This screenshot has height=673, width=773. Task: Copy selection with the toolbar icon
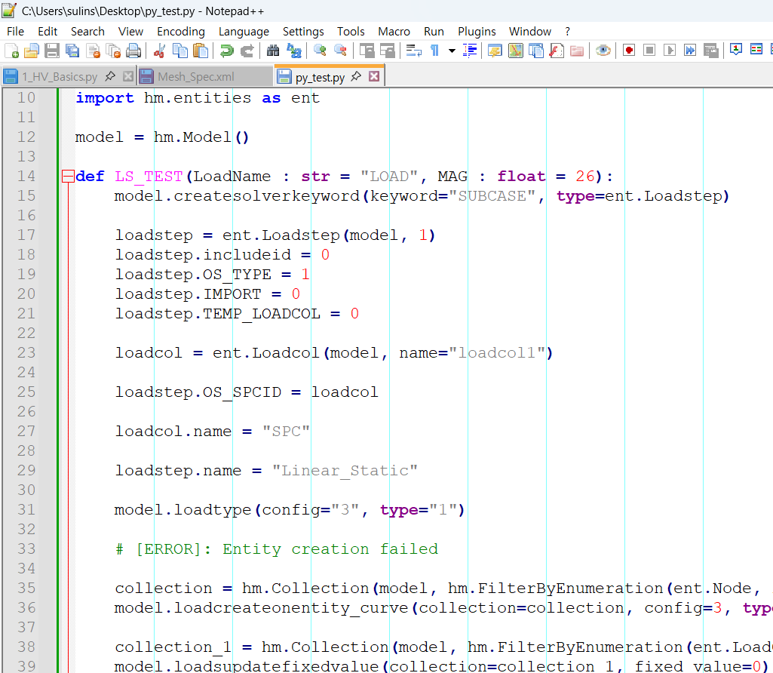pyautogui.click(x=180, y=51)
